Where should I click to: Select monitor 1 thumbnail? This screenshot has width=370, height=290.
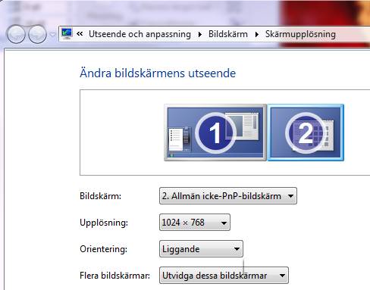pyautogui.click(x=215, y=133)
